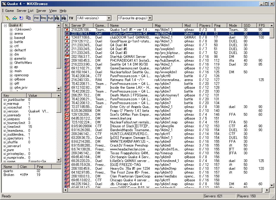Select the GoodPlayer.jp-1on1-stats server row
The image size is (276, 200).
tap(167, 41)
